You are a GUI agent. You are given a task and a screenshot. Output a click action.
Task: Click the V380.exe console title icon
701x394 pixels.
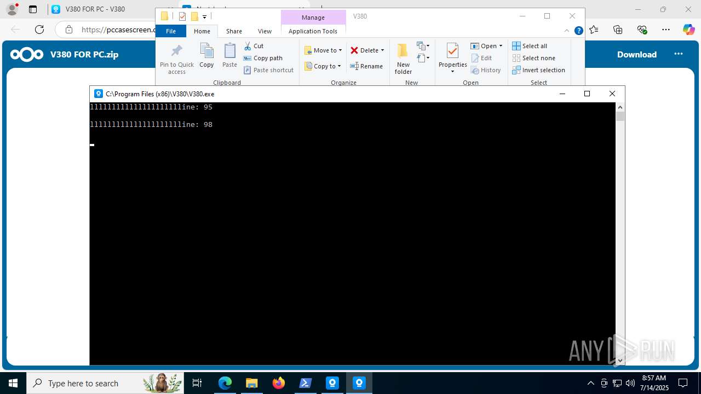tap(98, 94)
